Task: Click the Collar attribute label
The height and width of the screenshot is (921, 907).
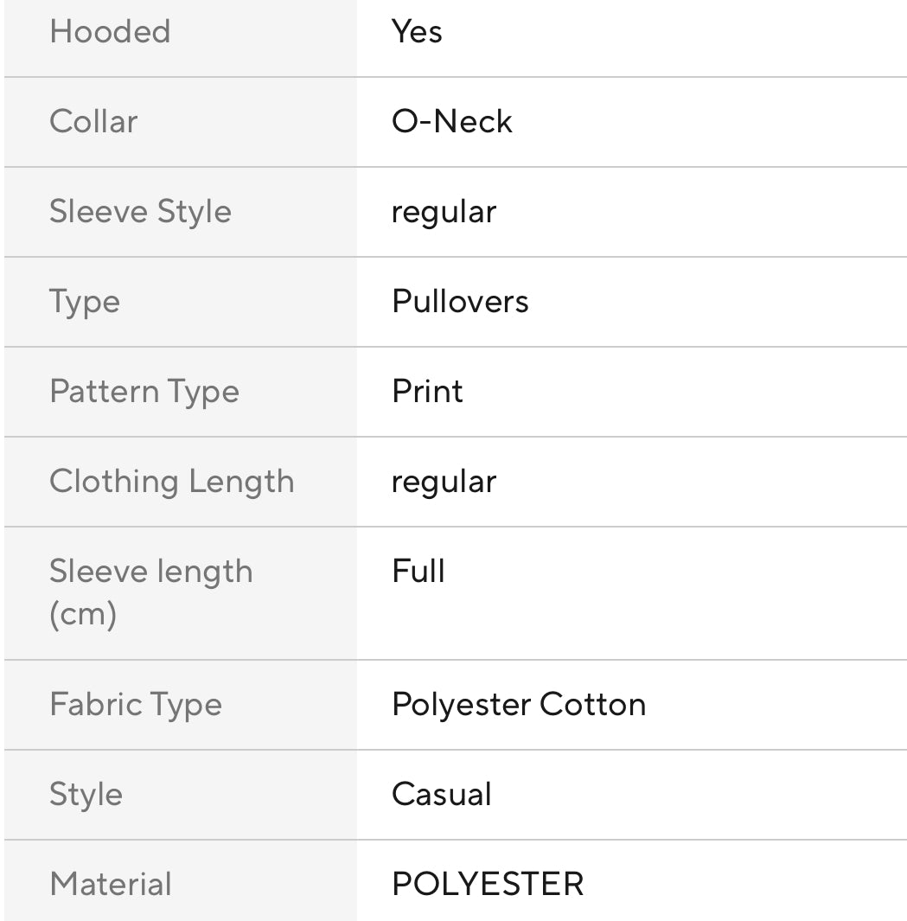Action: (x=93, y=122)
